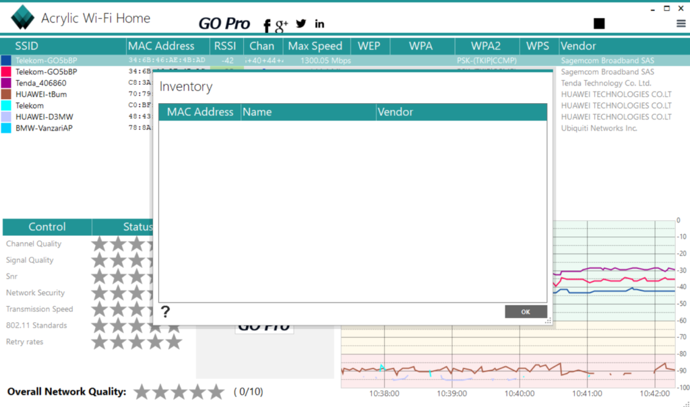Select the HUAWEI-tBum network
Viewport: 690px width, 407px height.
click(41, 94)
